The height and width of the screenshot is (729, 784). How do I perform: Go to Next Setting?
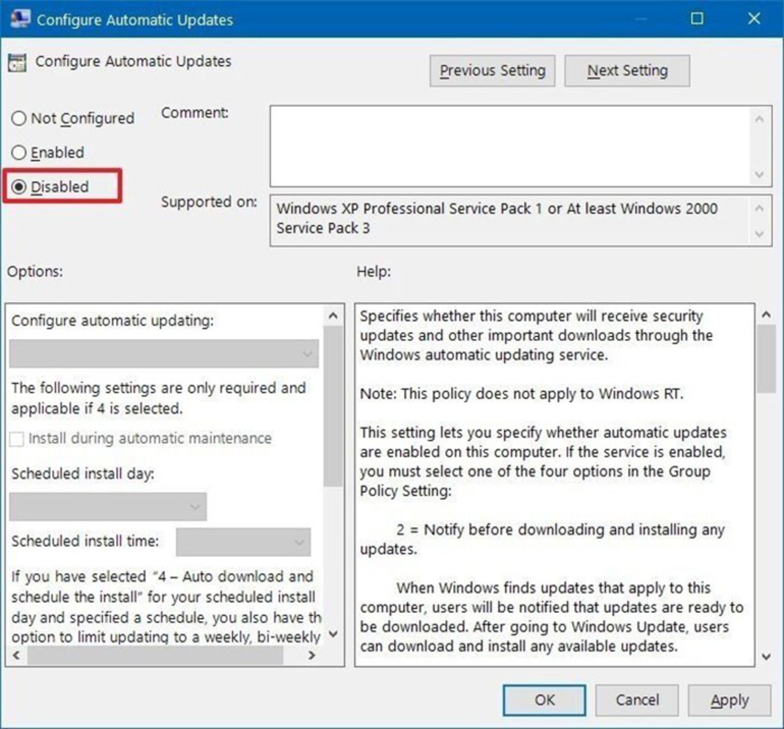(627, 71)
